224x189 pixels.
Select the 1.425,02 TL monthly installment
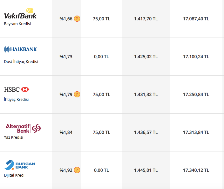tap(146, 57)
